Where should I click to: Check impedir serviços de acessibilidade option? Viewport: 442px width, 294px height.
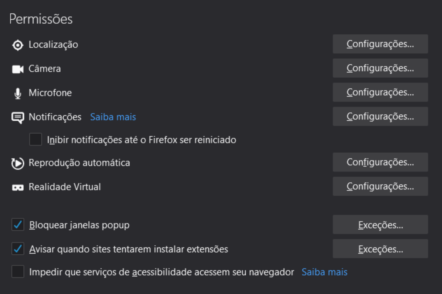coord(18,272)
